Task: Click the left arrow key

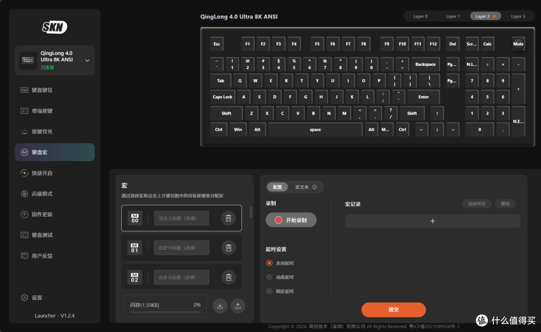Action: point(421,130)
